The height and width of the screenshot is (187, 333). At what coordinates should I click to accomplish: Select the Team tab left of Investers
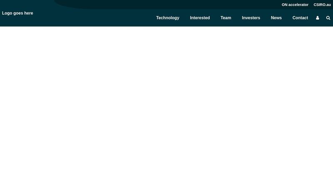pos(226,18)
